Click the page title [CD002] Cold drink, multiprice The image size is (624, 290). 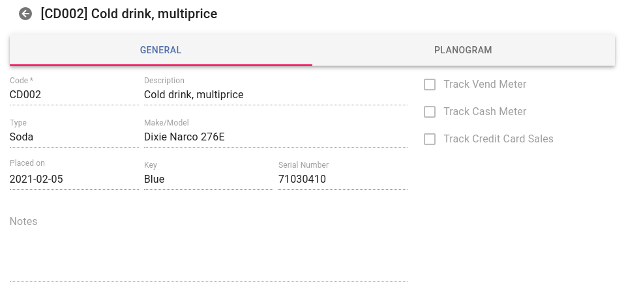point(129,14)
